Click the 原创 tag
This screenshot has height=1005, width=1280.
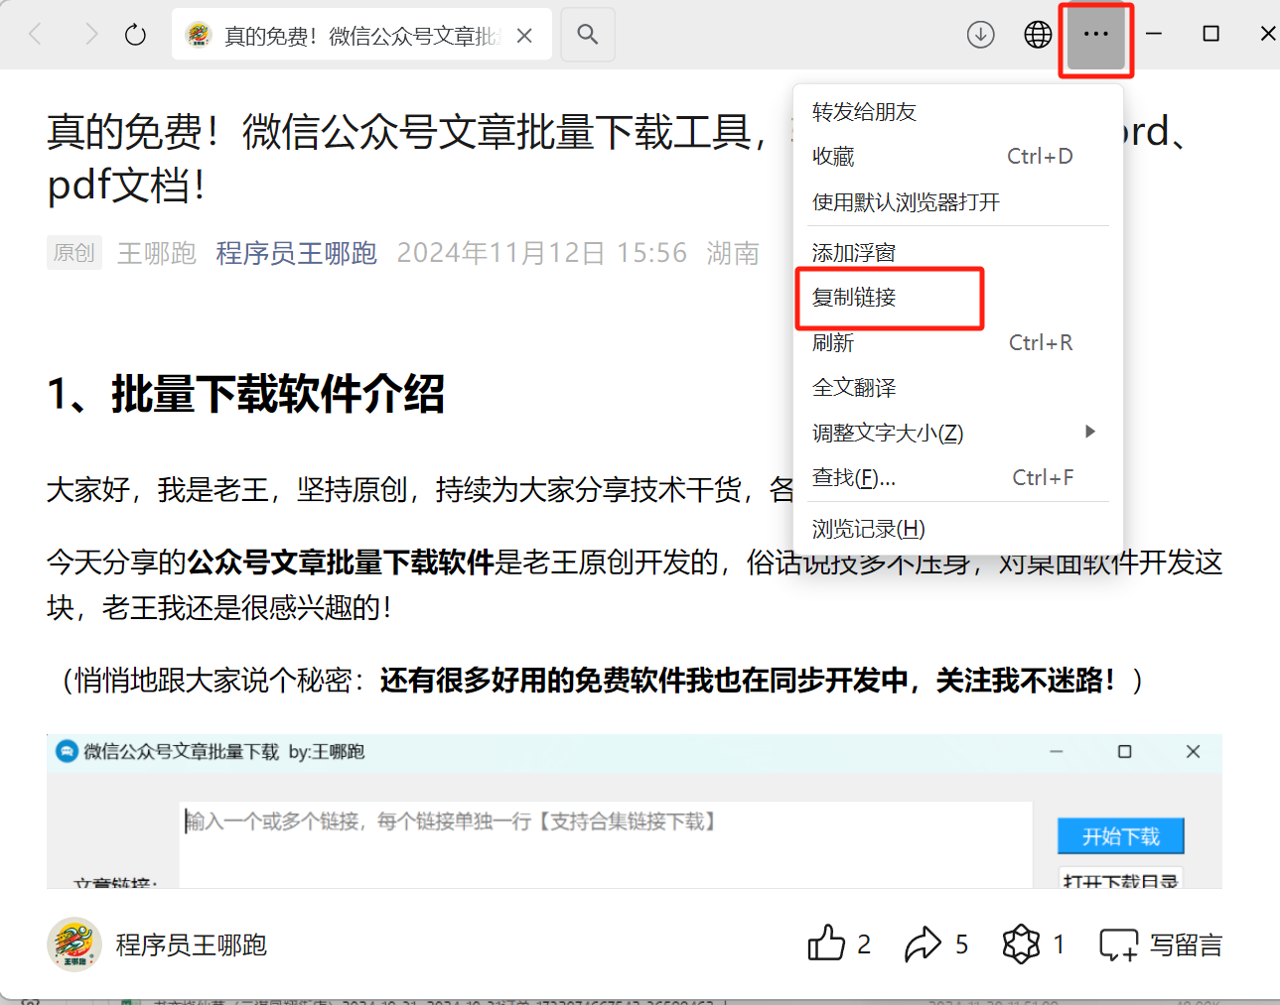[74, 253]
